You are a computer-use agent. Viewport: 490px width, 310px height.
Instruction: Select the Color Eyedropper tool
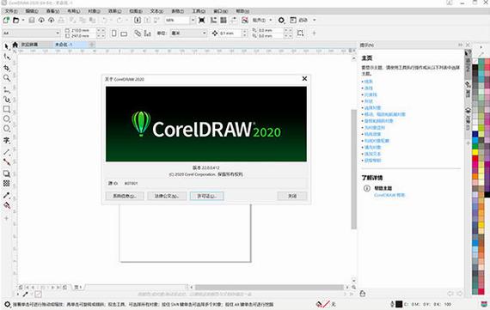coord(7,196)
